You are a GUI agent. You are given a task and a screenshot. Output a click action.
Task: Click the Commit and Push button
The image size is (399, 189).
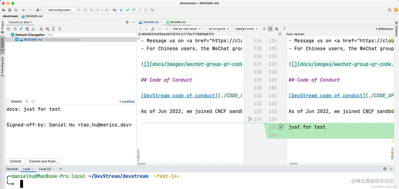pyautogui.click(x=43, y=161)
